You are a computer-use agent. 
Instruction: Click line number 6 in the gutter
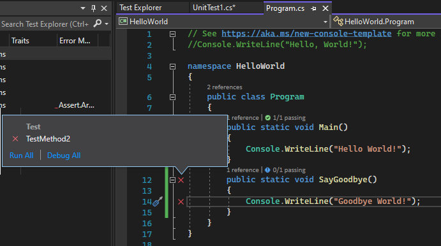[149, 98]
